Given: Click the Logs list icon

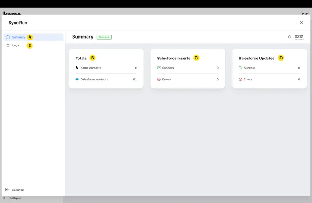Looking at the screenshot, I should pyautogui.click(x=8, y=45).
